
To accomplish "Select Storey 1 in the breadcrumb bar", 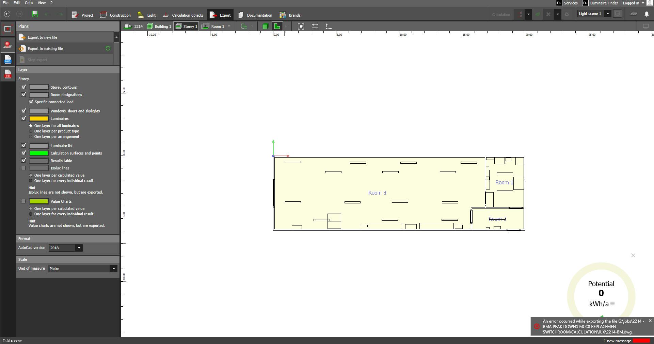I will pyautogui.click(x=186, y=26).
